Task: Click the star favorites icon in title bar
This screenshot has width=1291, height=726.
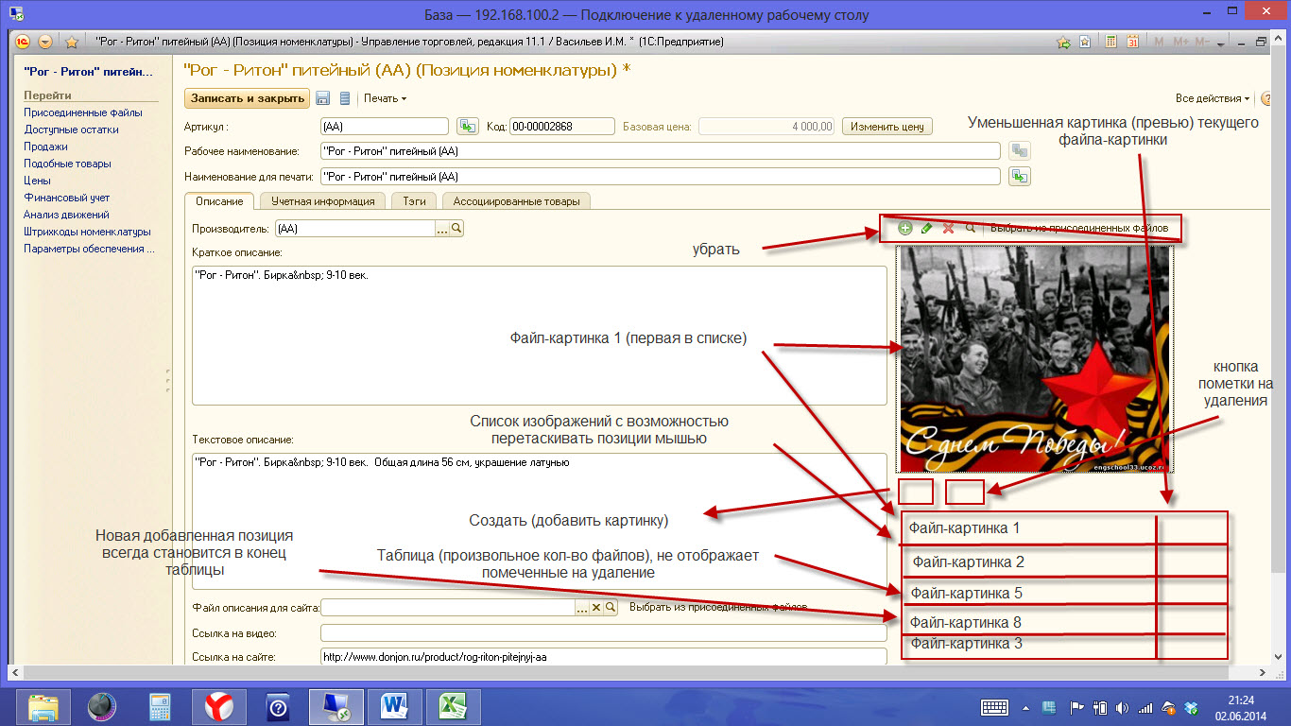Action: (71, 42)
